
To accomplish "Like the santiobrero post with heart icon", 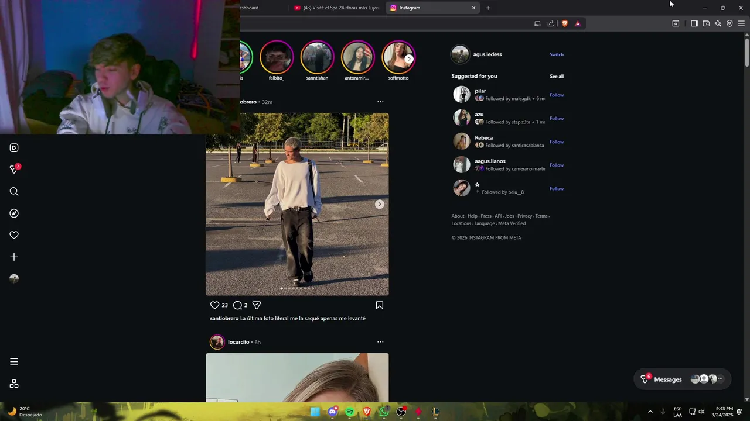I will tap(214, 305).
